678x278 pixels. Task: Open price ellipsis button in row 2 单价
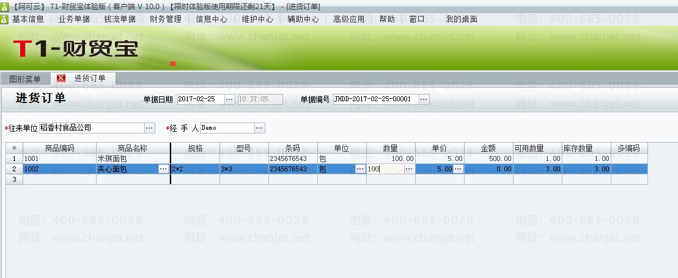coord(459,169)
